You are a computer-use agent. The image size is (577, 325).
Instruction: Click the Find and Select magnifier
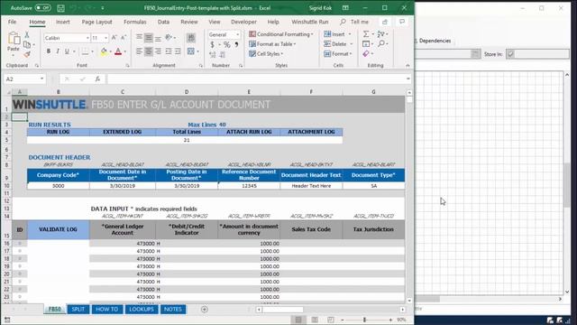coord(380,44)
